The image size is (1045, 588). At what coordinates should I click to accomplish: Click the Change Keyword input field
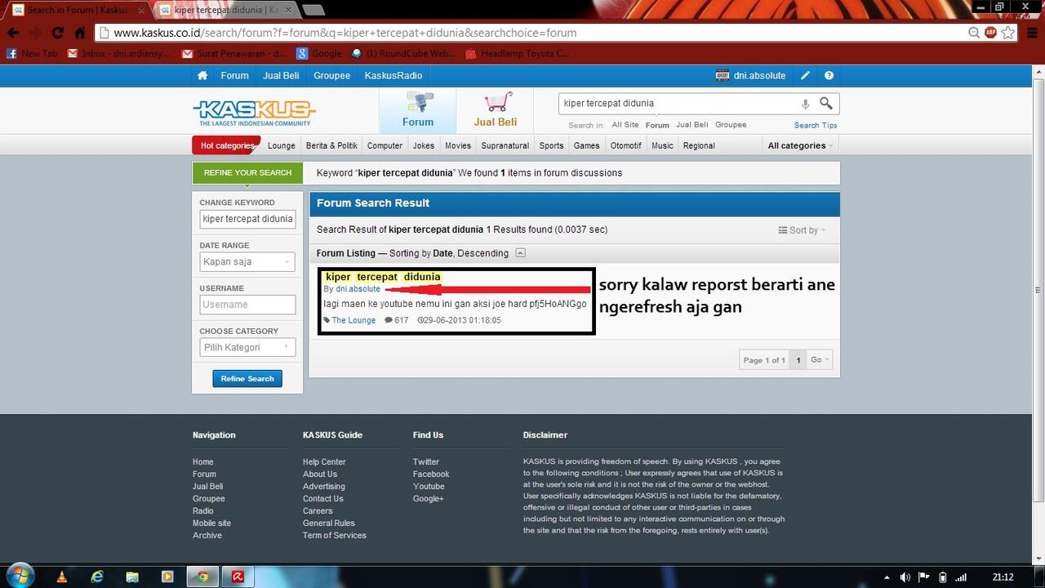247,219
